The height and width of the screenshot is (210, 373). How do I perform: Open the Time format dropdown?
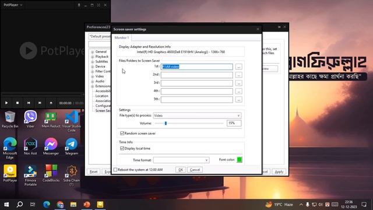pyautogui.click(x=181, y=160)
